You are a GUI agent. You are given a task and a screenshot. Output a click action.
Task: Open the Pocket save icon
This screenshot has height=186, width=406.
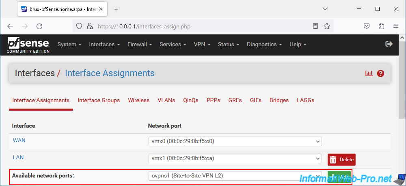click(x=366, y=26)
